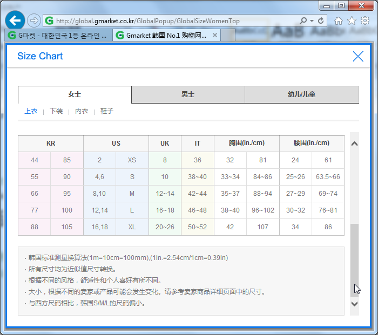Go back with the browser back arrow
Screen dimensions: 378x335
15,20
